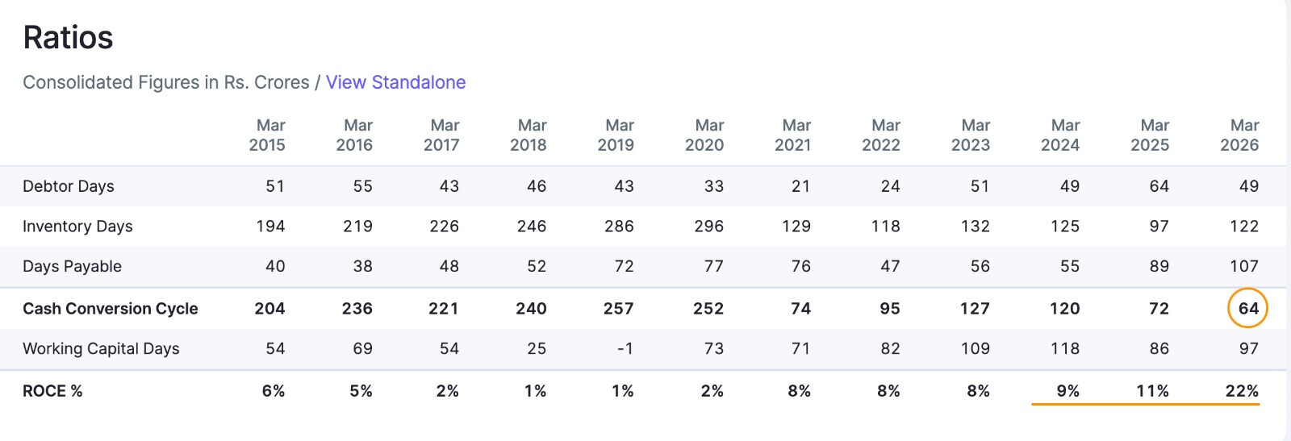Click the circled Cash Conversion Cycle value 64
The height and width of the screenshot is (441, 1291).
tap(1248, 308)
